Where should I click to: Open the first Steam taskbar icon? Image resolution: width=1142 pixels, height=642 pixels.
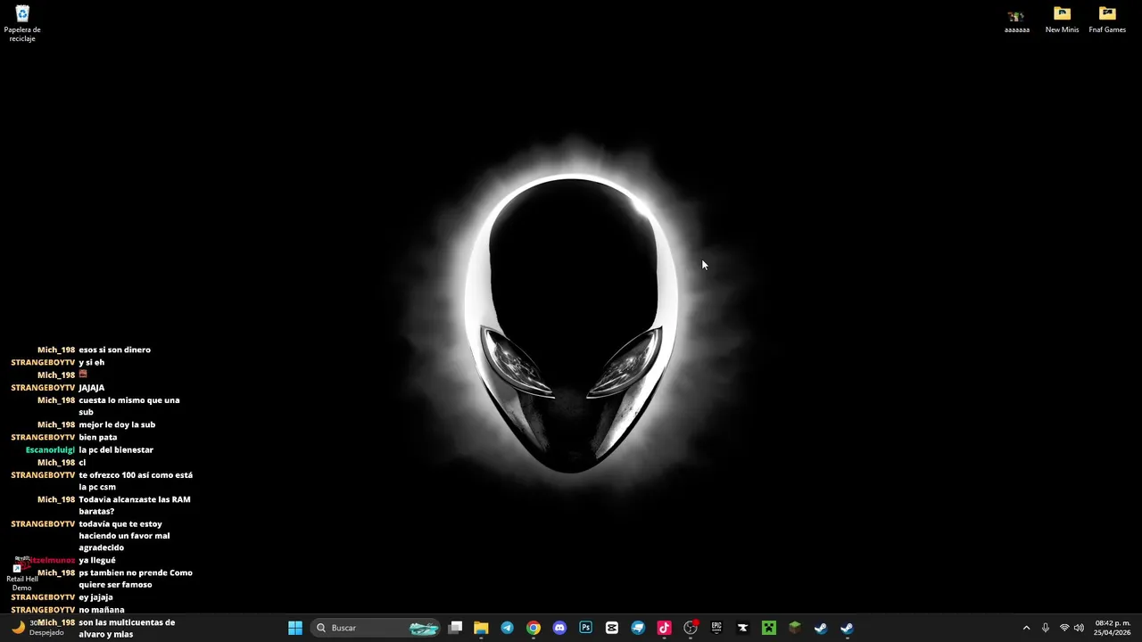[x=821, y=628]
